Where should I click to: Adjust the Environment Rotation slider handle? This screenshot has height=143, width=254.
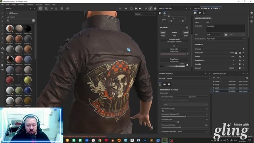pyautogui.click(x=180, y=128)
